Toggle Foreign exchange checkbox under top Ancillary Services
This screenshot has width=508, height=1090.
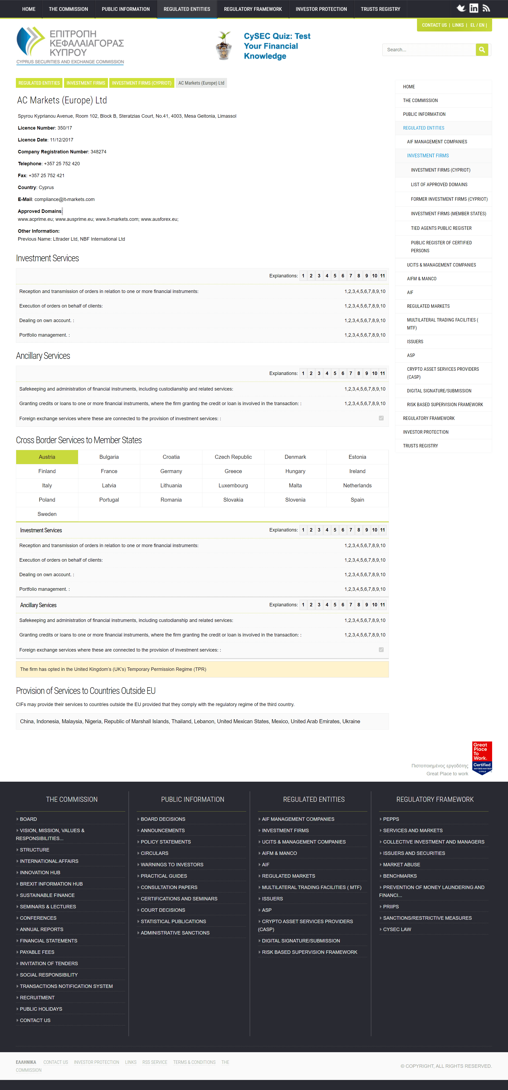tap(381, 418)
